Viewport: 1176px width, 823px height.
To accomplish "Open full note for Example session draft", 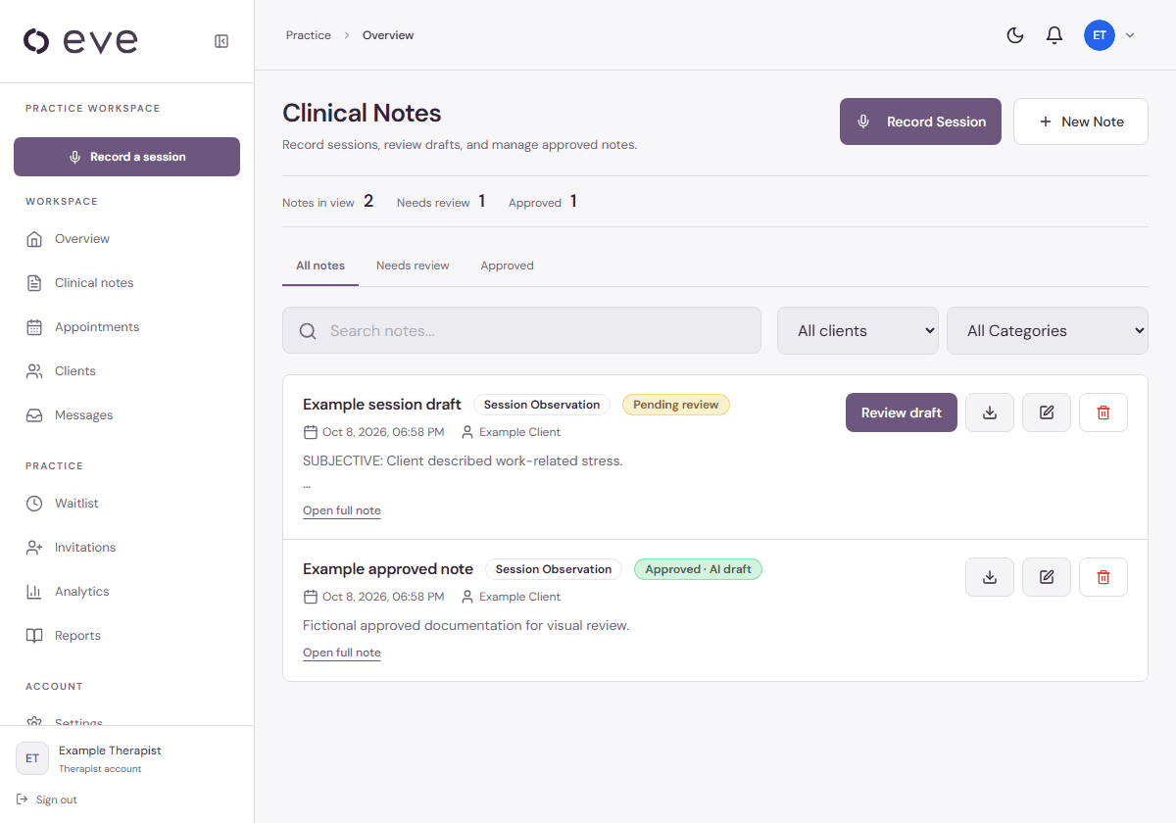I will [x=342, y=510].
